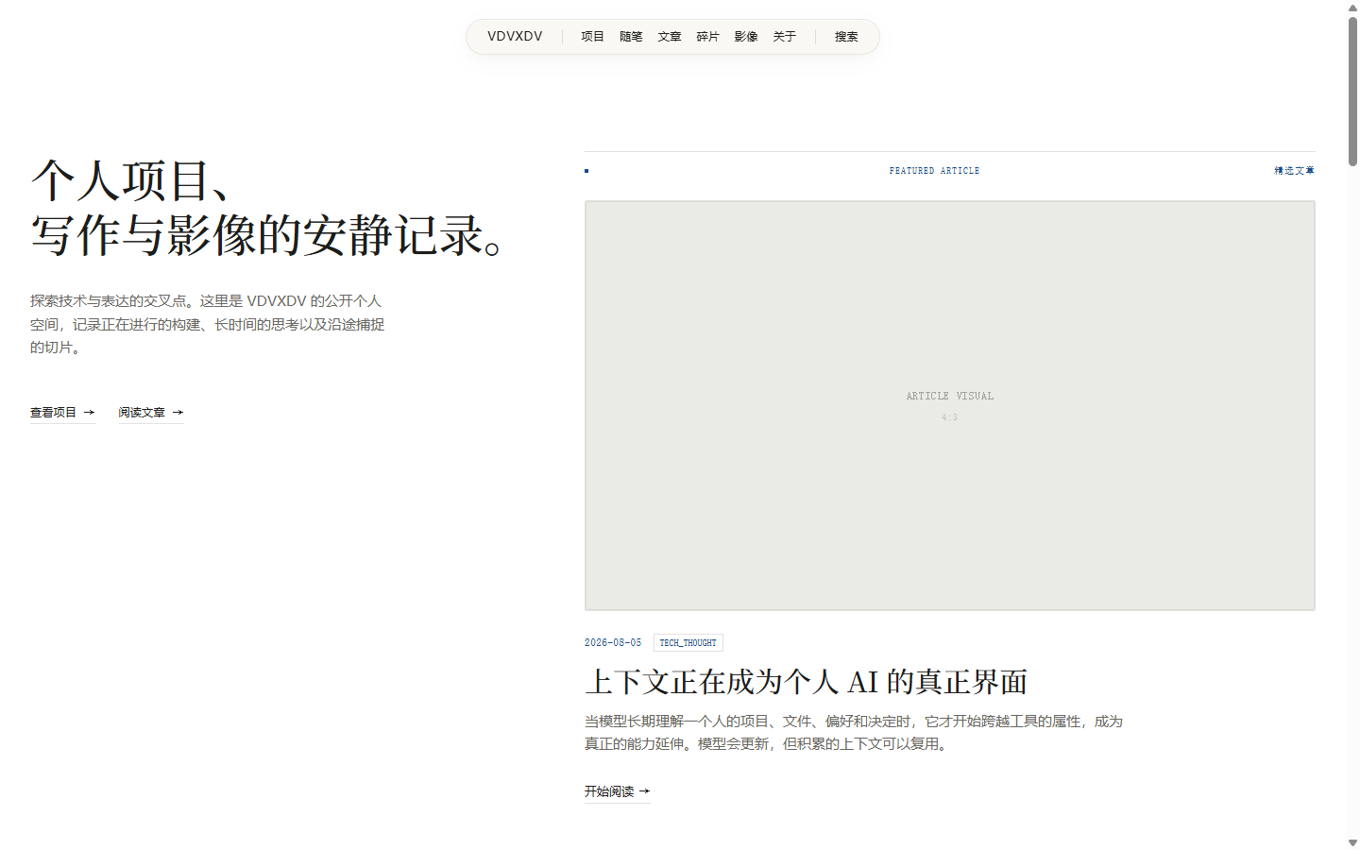Click the scrollbar up arrow
The height and width of the screenshot is (850, 1360).
pyautogui.click(x=1352, y=8)
